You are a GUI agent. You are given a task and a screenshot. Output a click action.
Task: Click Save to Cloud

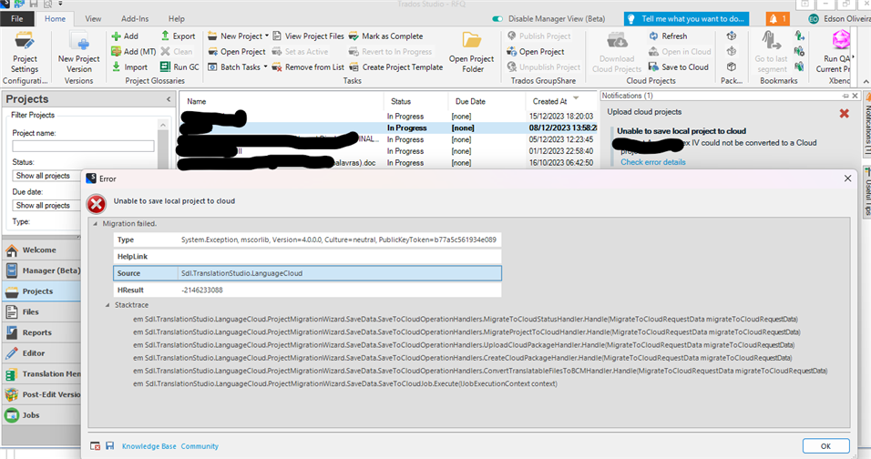(679, 67)
